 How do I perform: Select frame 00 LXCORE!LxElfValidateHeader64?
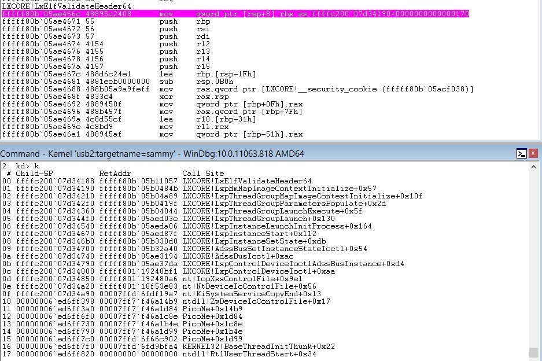(157, 181)
